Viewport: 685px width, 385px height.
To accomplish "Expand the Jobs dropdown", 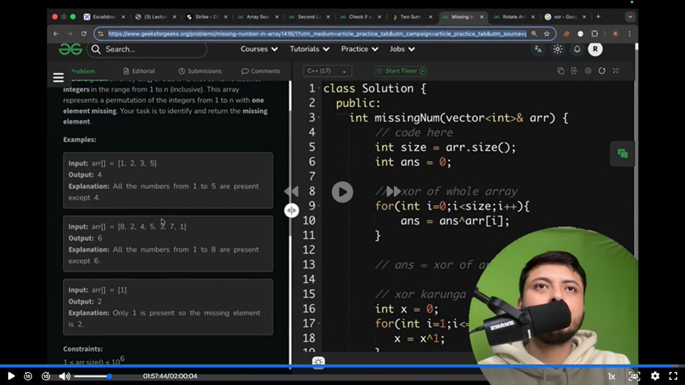I will tap(402, 49).
